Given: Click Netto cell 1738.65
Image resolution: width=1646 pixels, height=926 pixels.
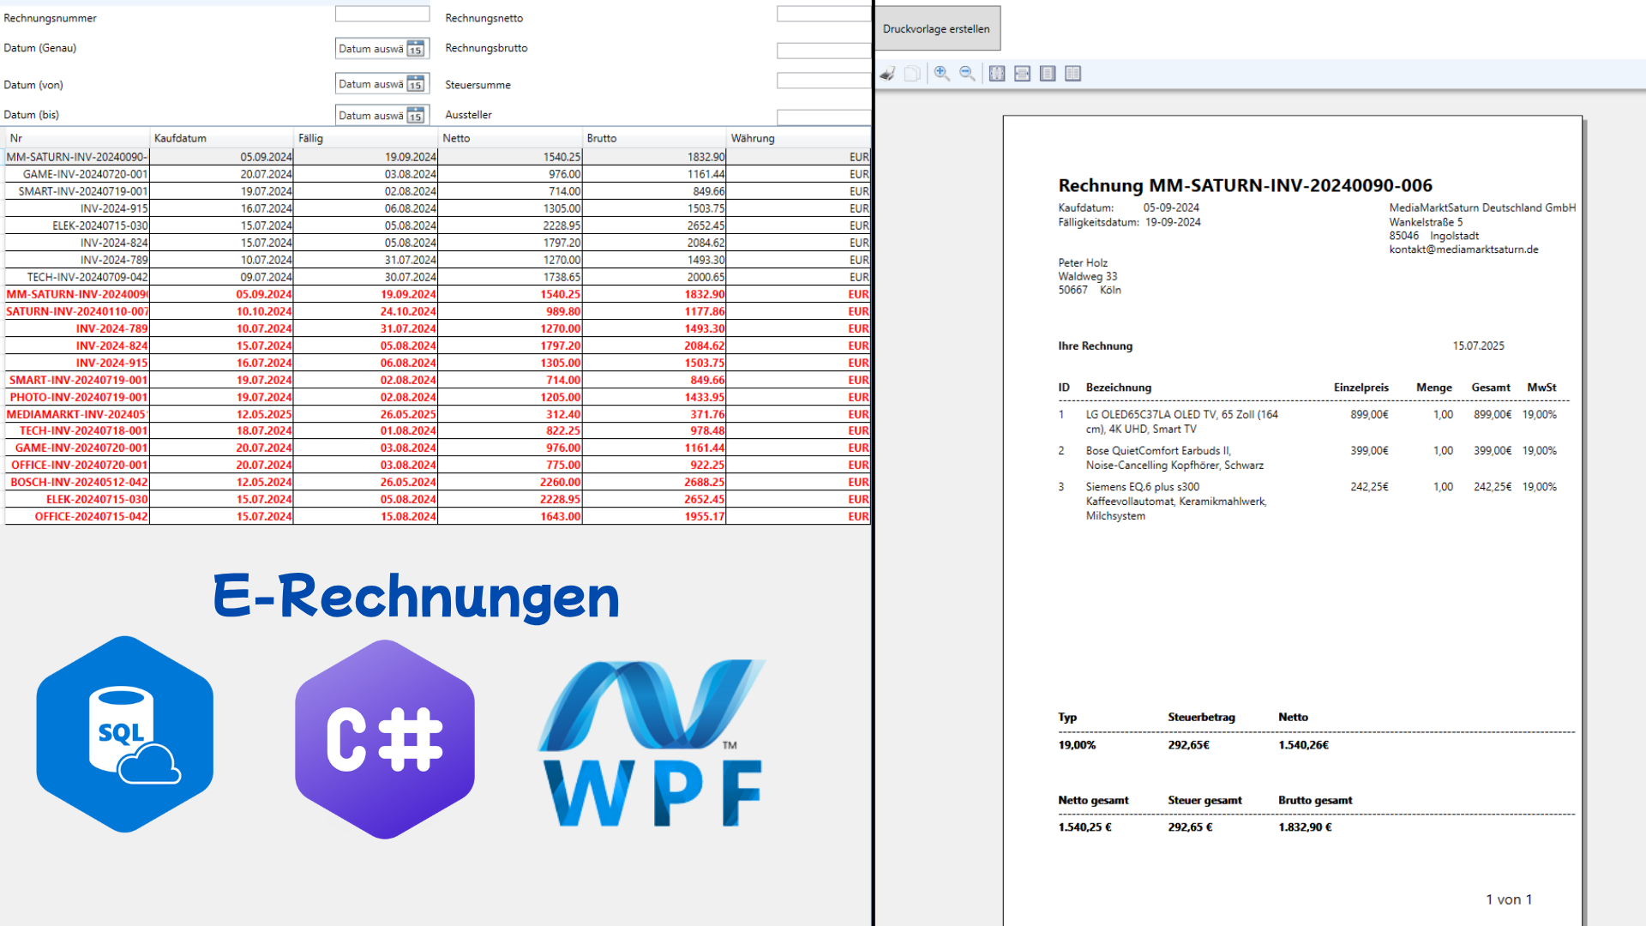Looking at the screenshot, I should coord(509,277).
